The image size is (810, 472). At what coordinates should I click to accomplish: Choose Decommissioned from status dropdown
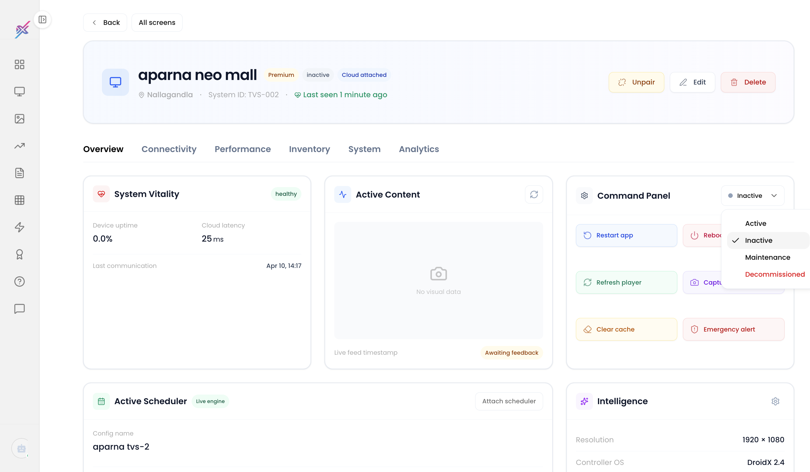tap(768, 274)
